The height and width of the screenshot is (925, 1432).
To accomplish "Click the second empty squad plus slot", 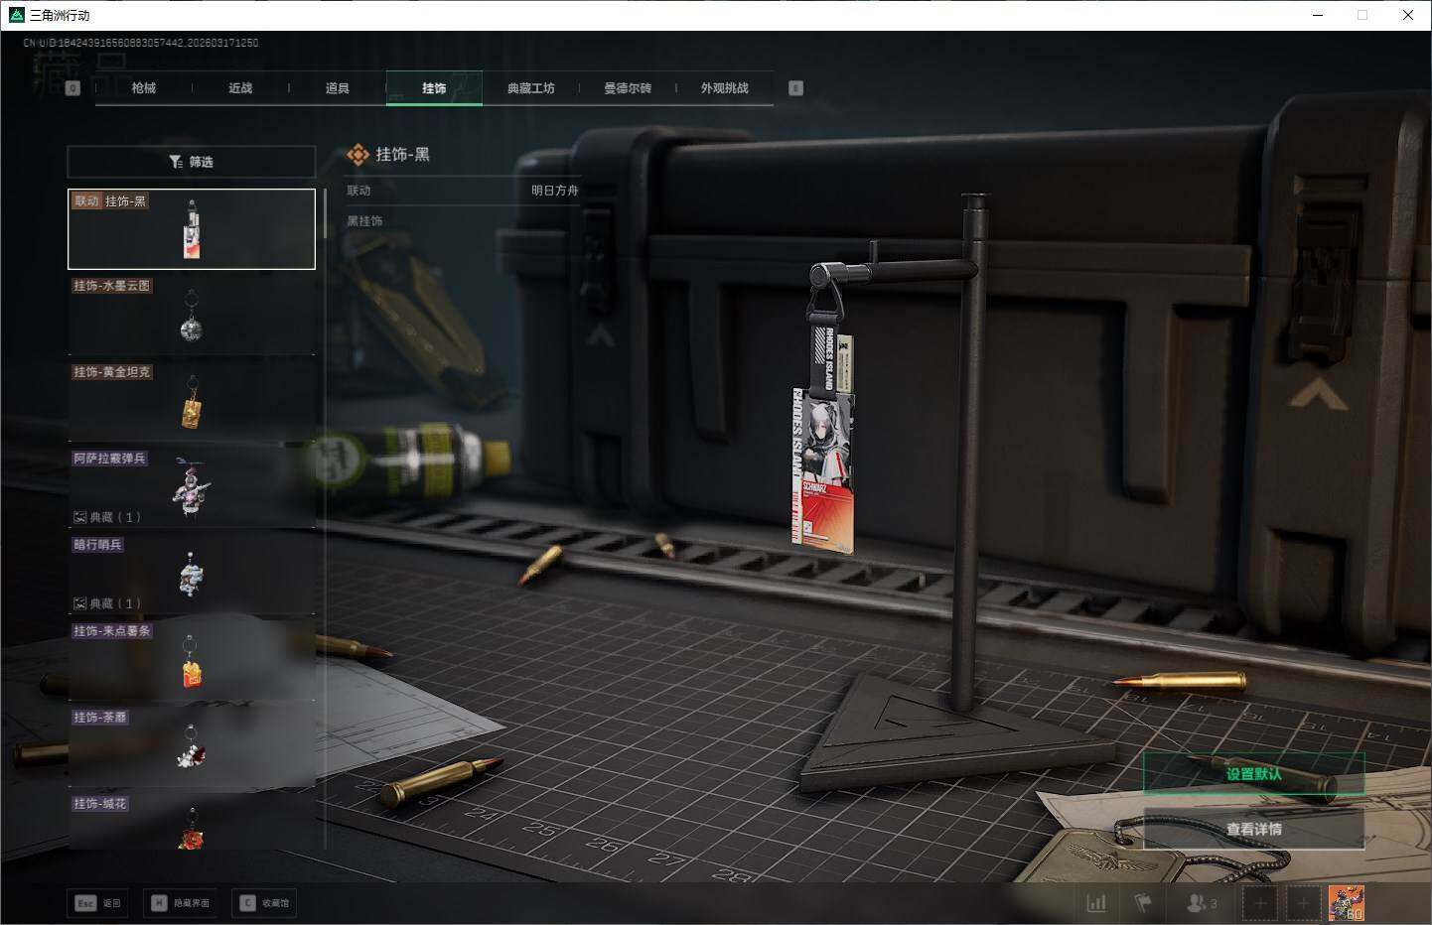I will [x=1303, y=903].
